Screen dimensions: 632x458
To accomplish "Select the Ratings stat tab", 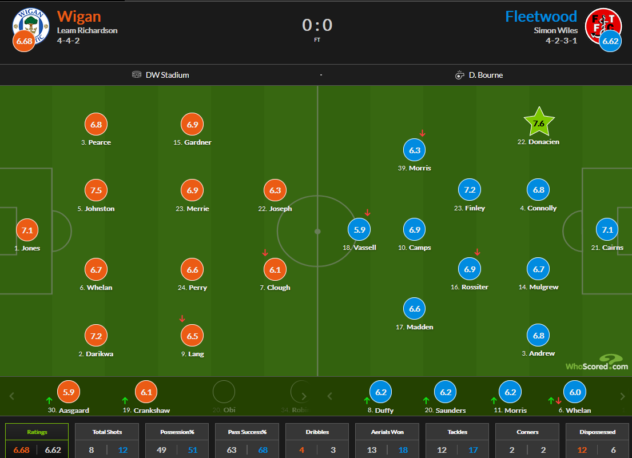I will point(37,441).
